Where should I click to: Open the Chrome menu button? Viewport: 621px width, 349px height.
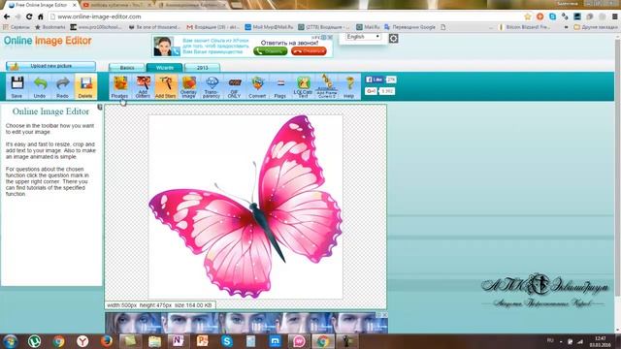click(x=614, y=16)
